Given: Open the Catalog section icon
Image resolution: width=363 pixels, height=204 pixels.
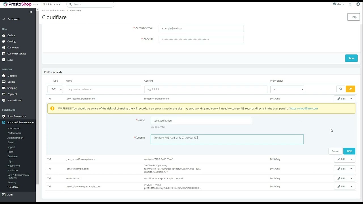Looking at the screenshot, I should click(x=4, y=41).
